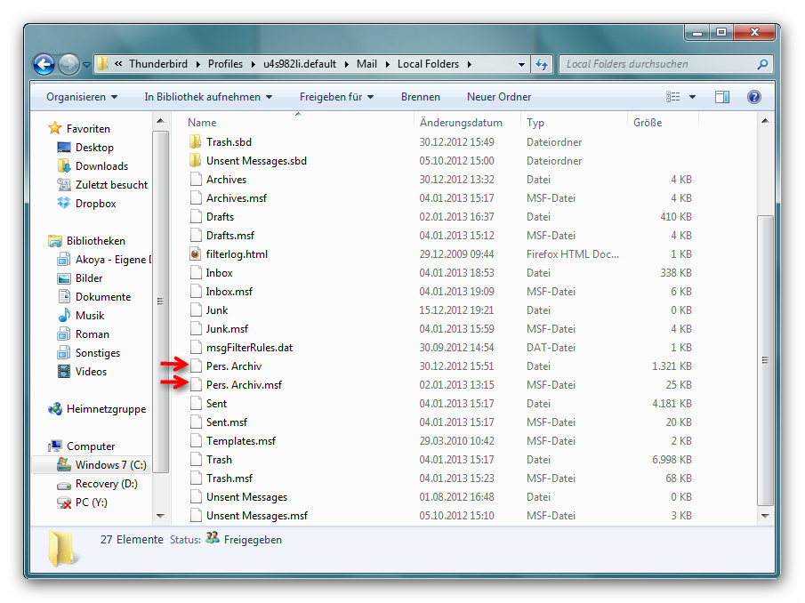Select the Windows 7 (C:) drive
805x603 pixels.
pyautogui.click(x=110, y=465)
